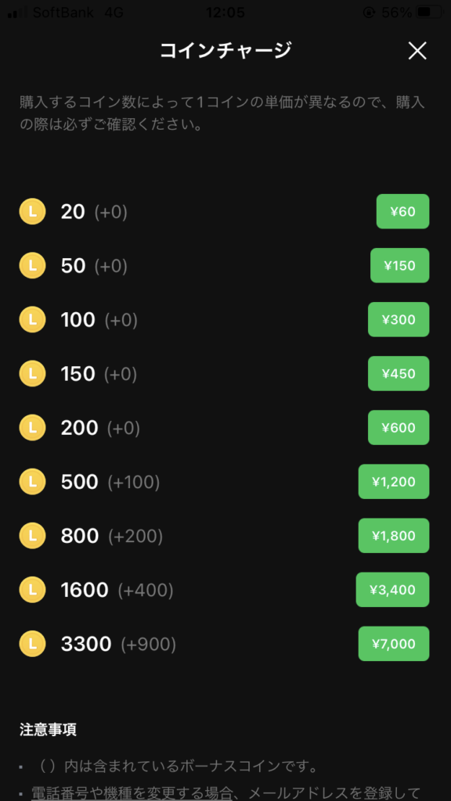Tap the coin icon beside 500 coins

tap(32, 482)
